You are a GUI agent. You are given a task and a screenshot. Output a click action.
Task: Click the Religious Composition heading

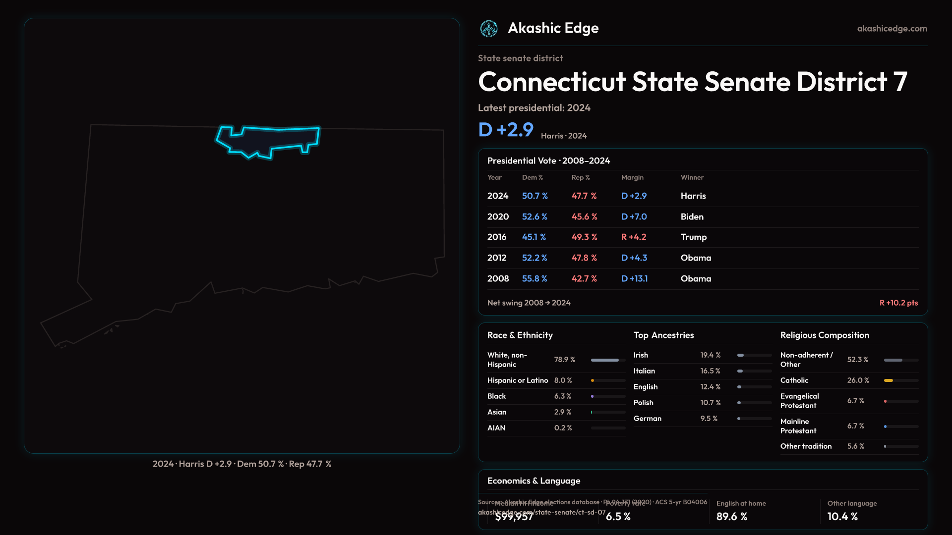point(824,335)
